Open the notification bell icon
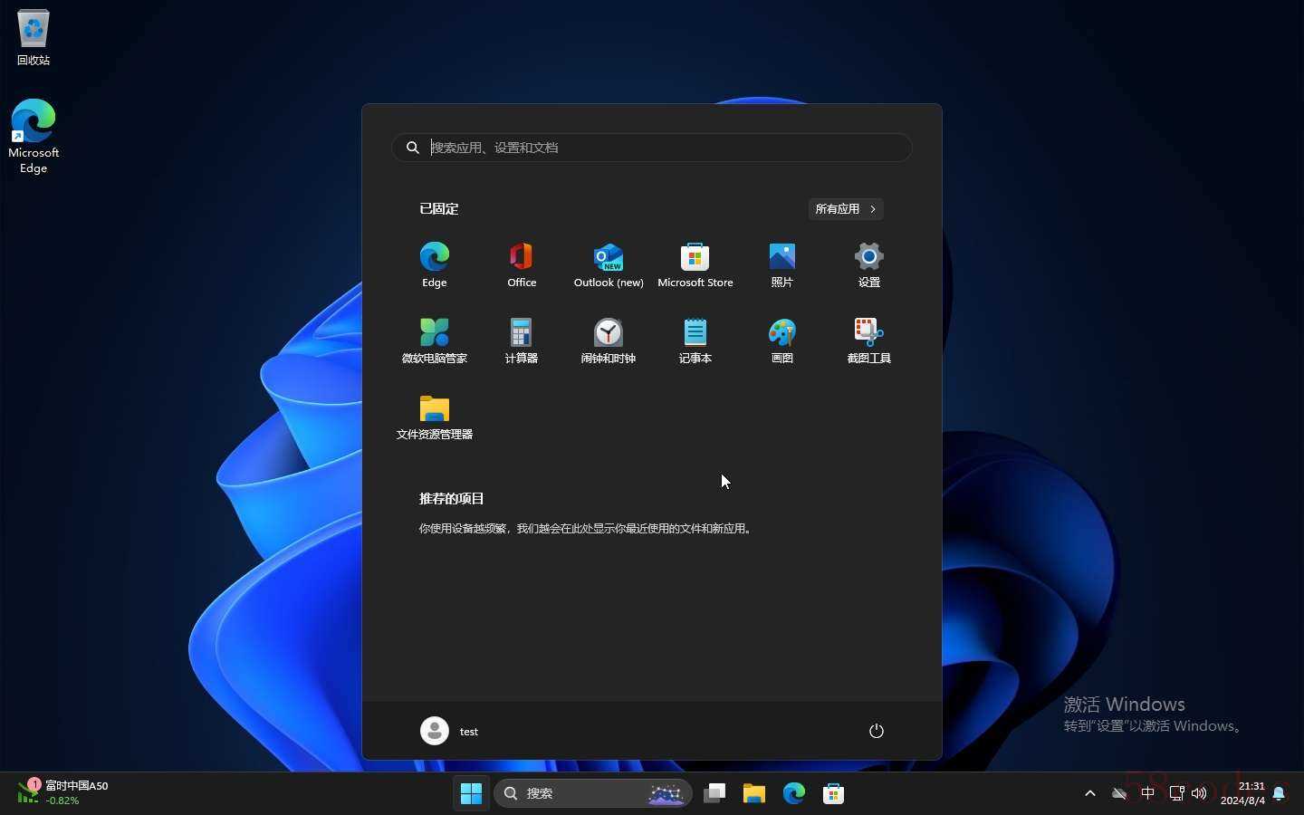 click(x=1279, y=793)
